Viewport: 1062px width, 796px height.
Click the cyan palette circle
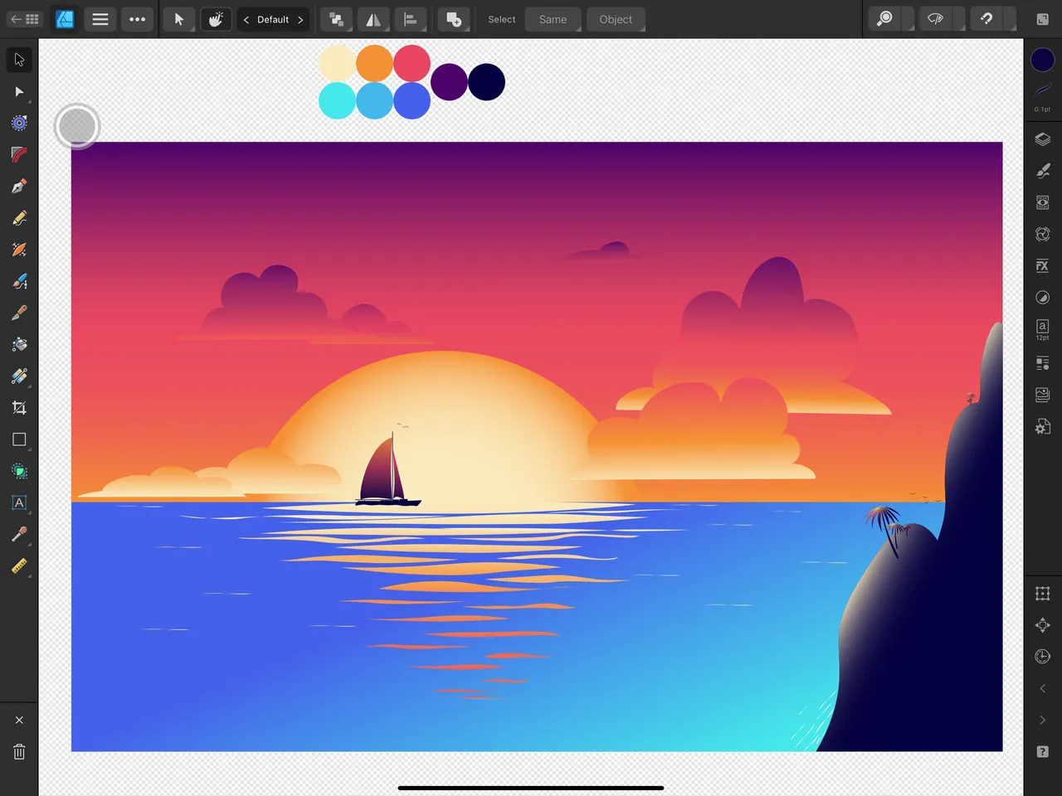click(x=337, y=100)
